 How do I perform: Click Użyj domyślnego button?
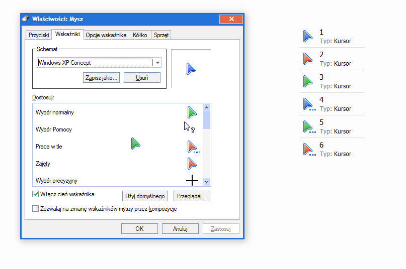145,196
